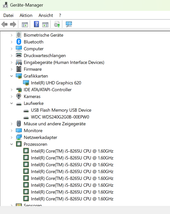Open the Ansicht menu

point(46,15)
